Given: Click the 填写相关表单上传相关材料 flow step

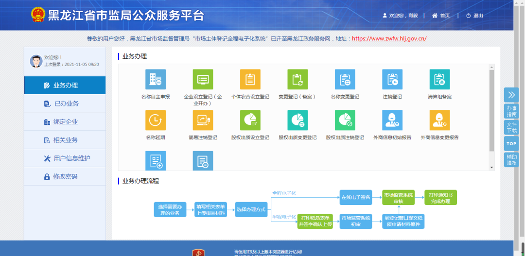Looking at the screenshot, I should pyautogui.click(x=210, y=210).
